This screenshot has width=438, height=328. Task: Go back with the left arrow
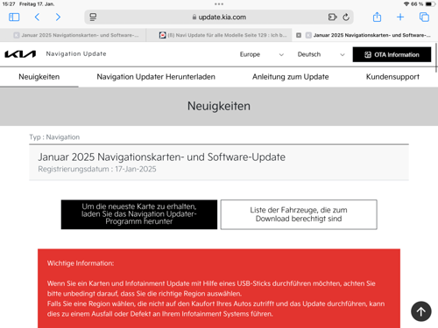37,17
